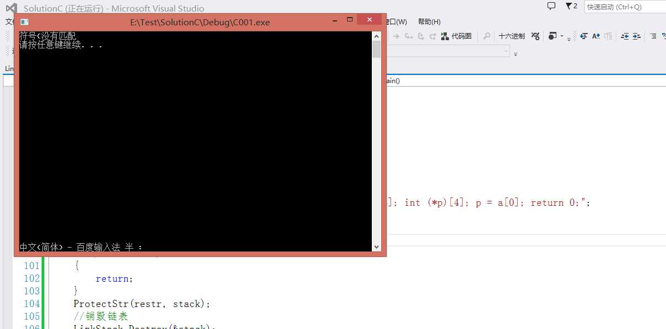
Task: Click console output '符号<没有匹配'
Action: 47,36
